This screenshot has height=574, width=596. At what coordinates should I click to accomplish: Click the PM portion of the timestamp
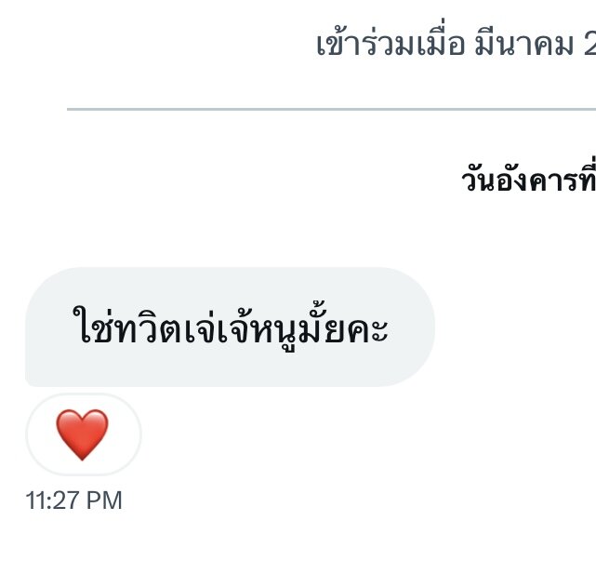click(104, 501)
